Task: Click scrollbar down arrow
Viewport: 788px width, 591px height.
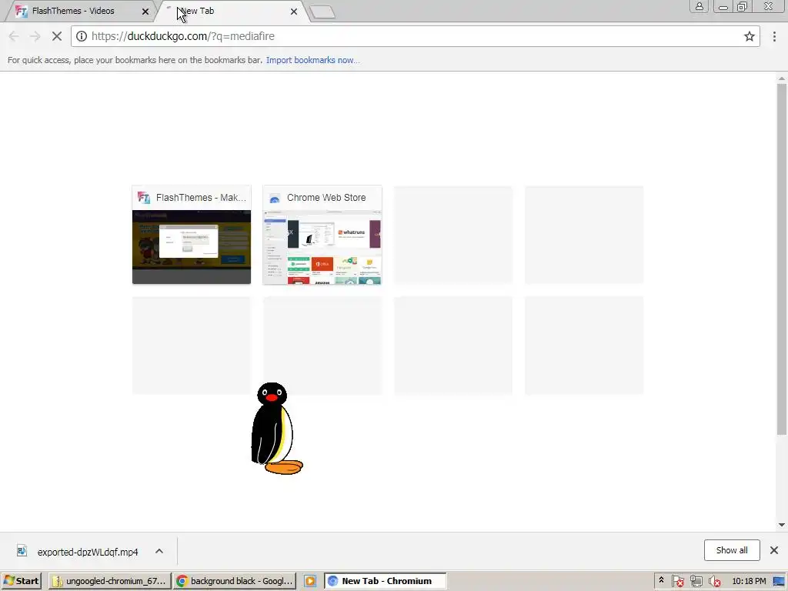Action: coord(782,525)
